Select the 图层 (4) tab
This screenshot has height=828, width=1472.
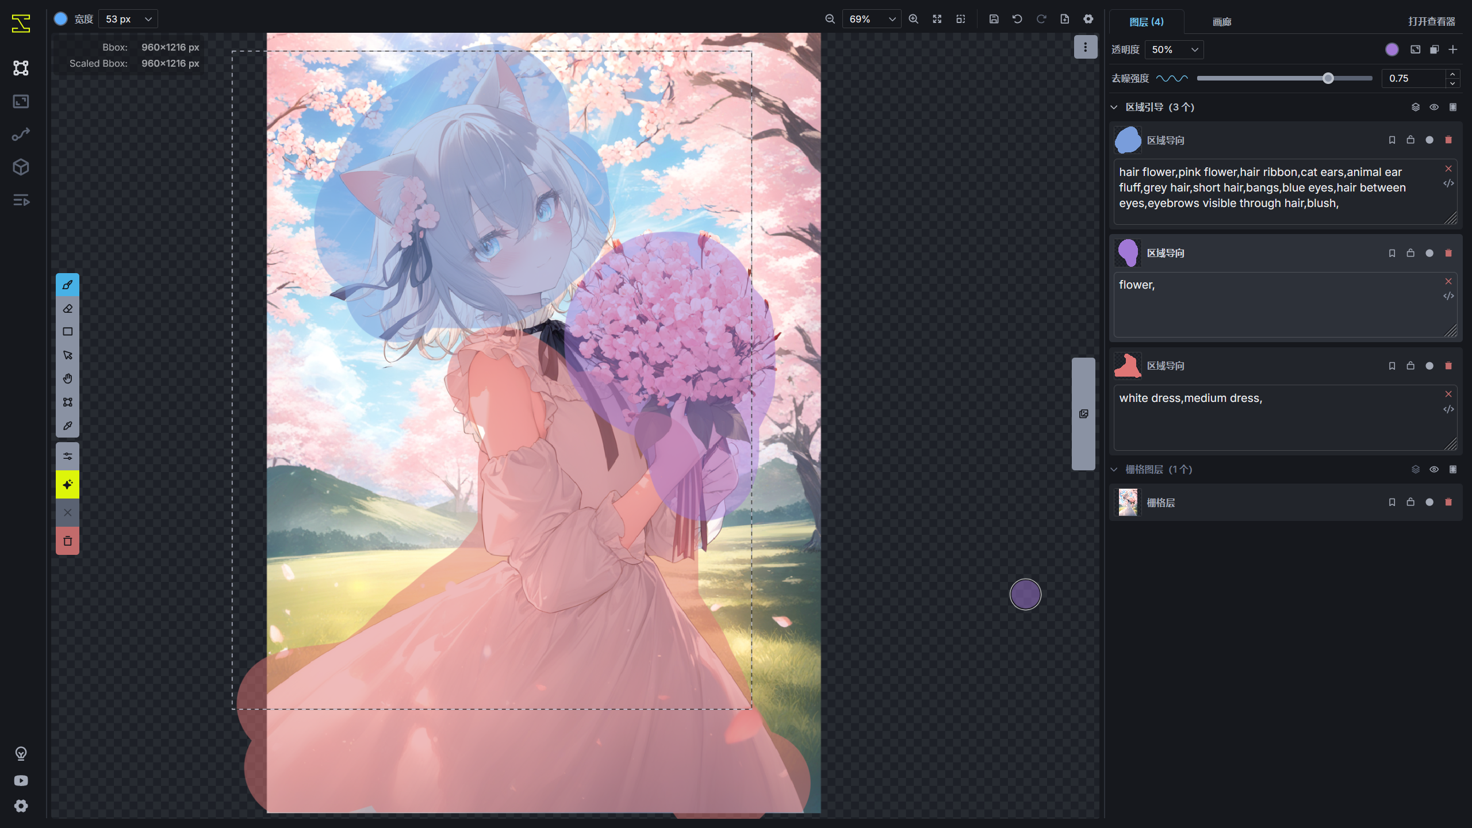(1146, 22)
